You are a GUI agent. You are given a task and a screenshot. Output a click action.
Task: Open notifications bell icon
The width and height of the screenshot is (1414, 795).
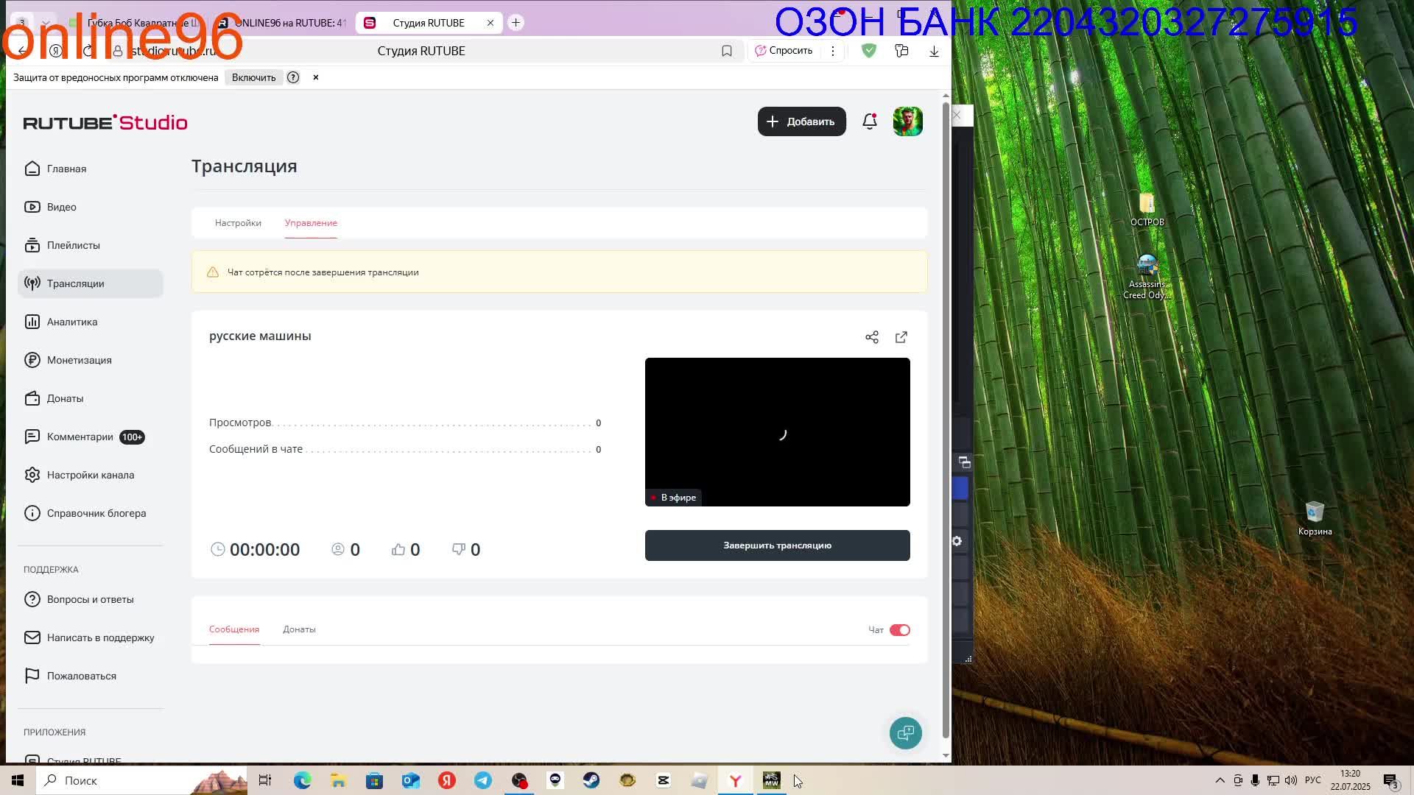point(870,121)
